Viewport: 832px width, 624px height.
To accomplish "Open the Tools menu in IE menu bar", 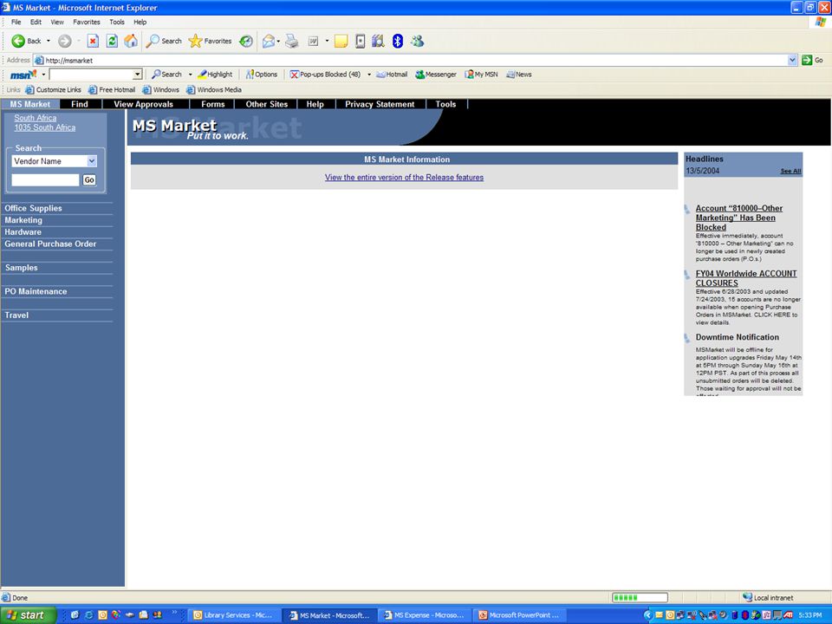I will point(117,22).
